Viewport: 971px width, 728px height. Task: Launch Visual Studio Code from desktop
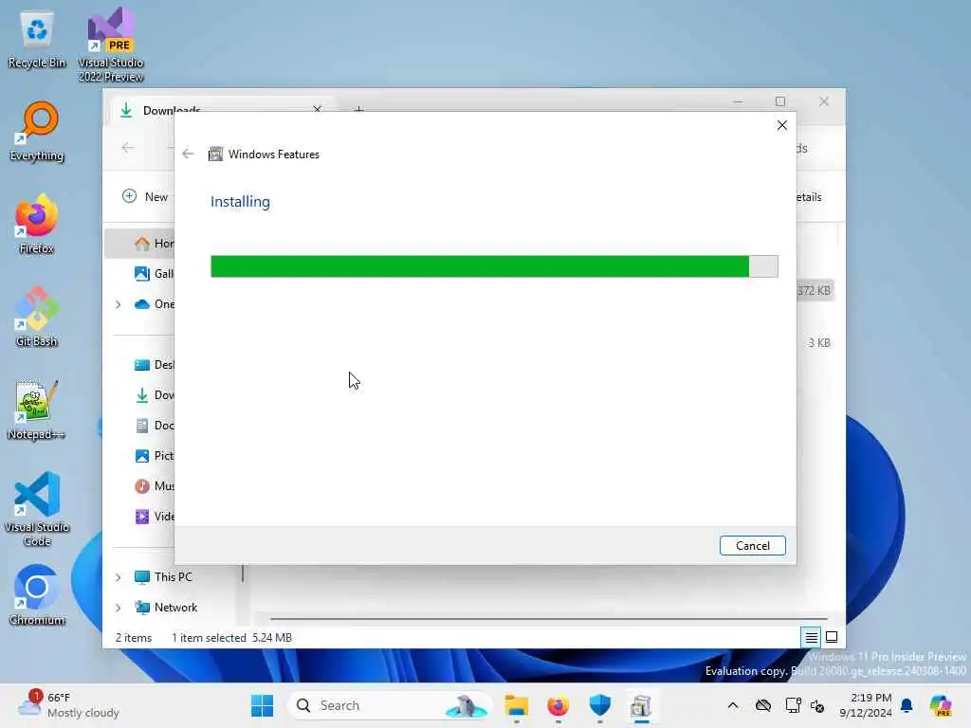click(x=37, y=509)
